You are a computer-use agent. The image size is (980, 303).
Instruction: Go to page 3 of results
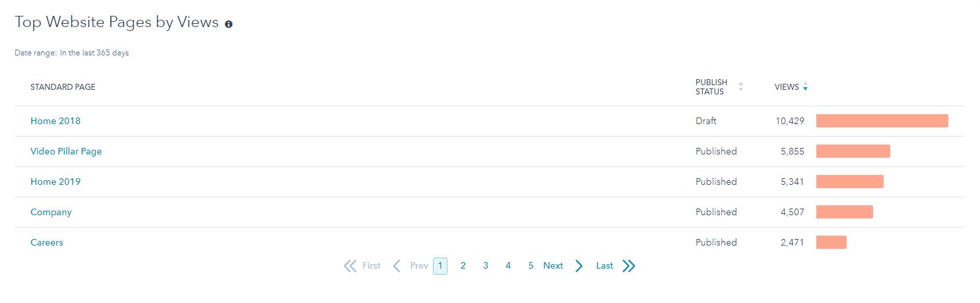pyautogui.click(x=486, y=266)
